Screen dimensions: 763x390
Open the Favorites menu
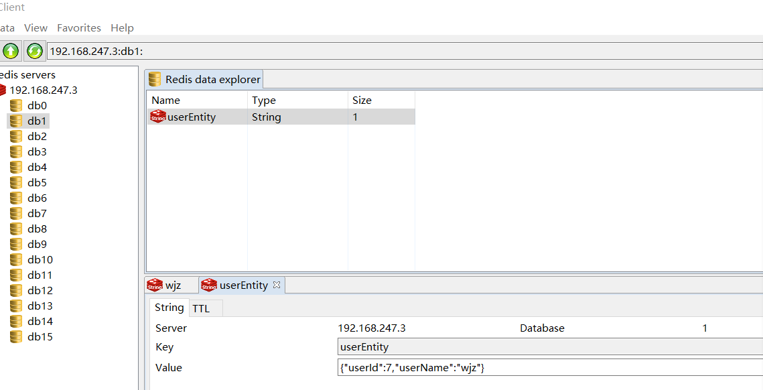[79, 27]
